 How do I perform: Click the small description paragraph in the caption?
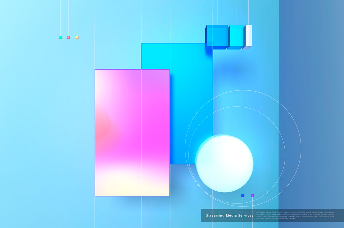(295, 215)
